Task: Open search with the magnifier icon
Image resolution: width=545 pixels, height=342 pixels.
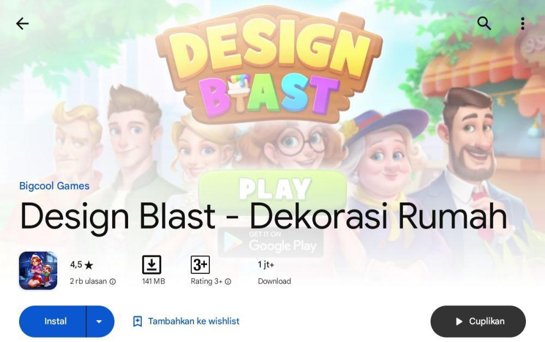Action: click(x=484, y=23)
